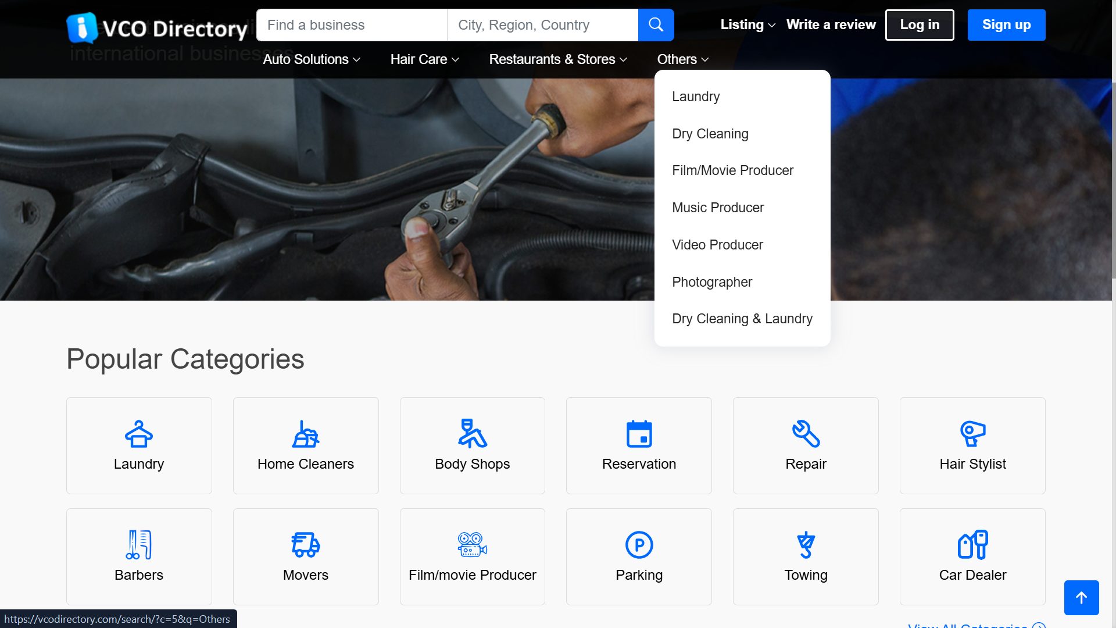This screenshot has height=628, width=1116.
Task: Click the Write a review link
Action: coord(831,25)
